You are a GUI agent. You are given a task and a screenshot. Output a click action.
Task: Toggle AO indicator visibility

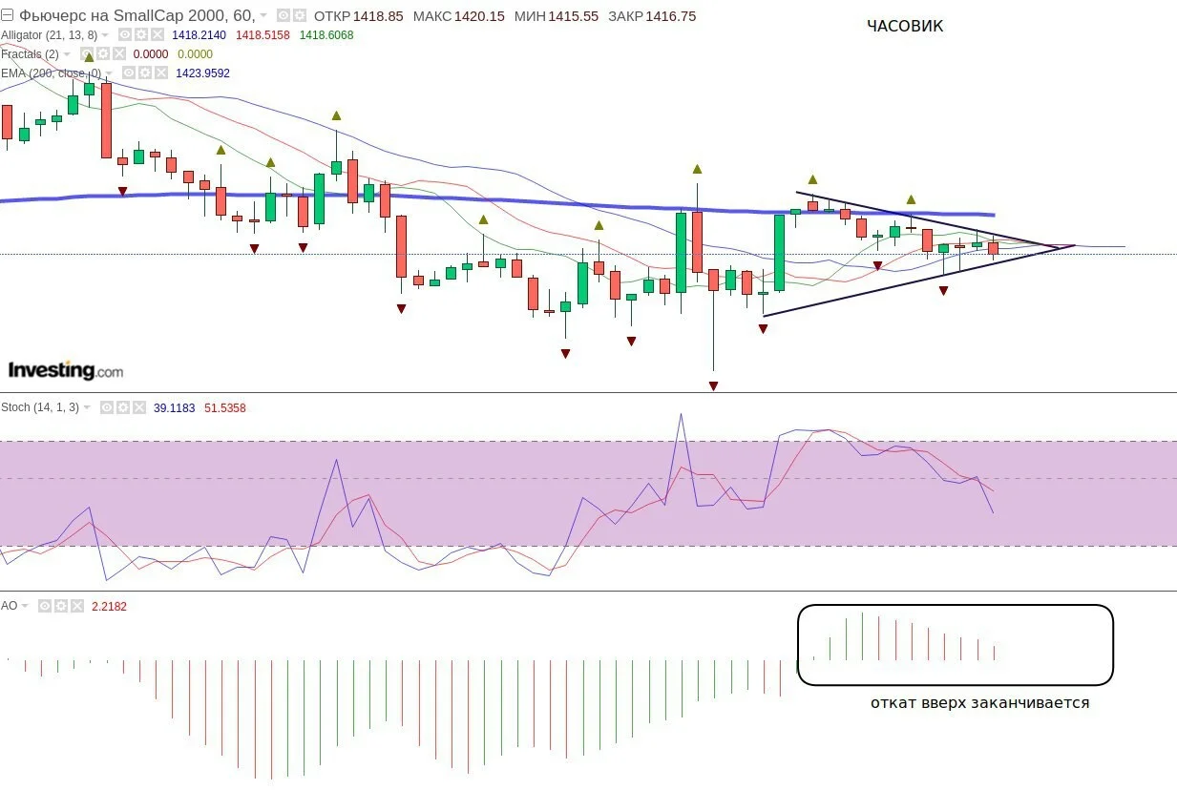pos(44,606)
